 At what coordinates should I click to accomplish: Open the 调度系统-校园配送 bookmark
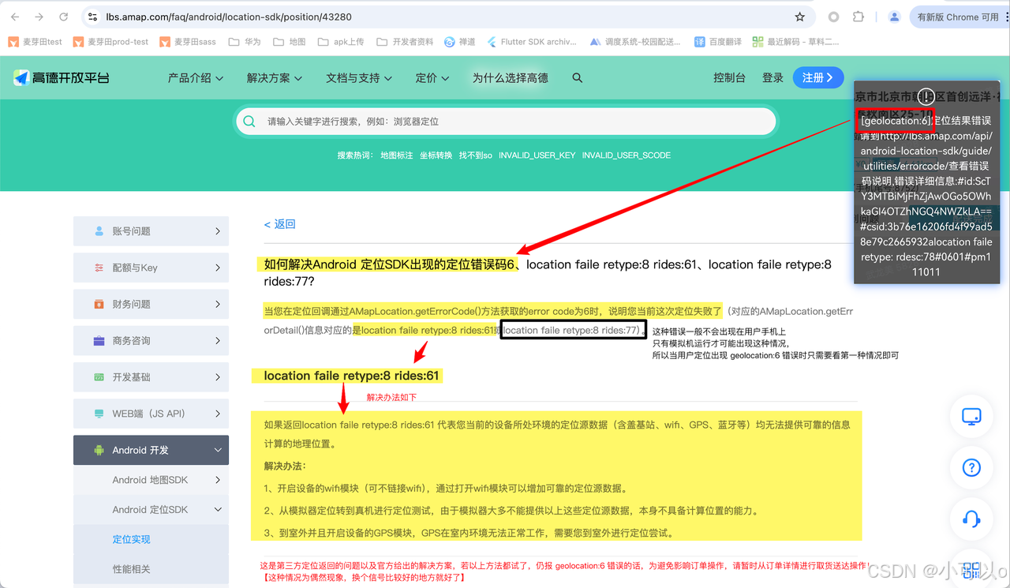(635, 42)
